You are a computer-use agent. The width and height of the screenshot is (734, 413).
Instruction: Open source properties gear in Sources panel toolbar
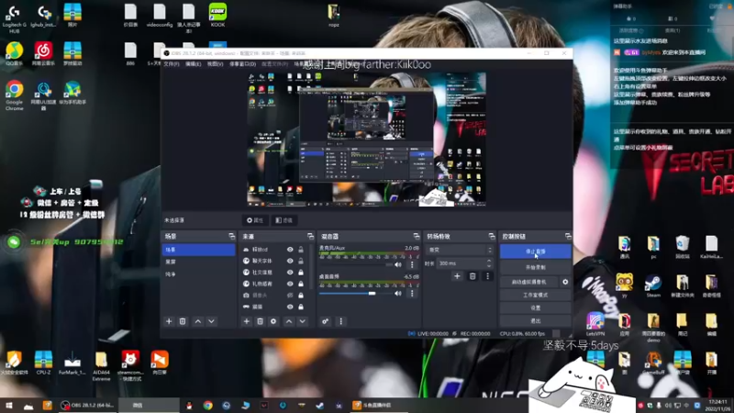pyautogui.click(x=273, y=321)
